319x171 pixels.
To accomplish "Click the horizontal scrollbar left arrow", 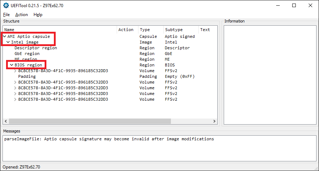I will pyautogui.click(x=6, y=121).
